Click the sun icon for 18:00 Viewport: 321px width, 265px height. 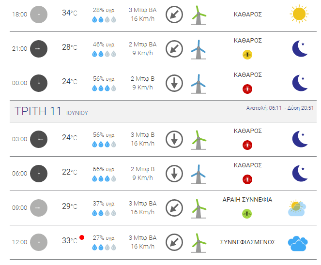tap(299, 14)
